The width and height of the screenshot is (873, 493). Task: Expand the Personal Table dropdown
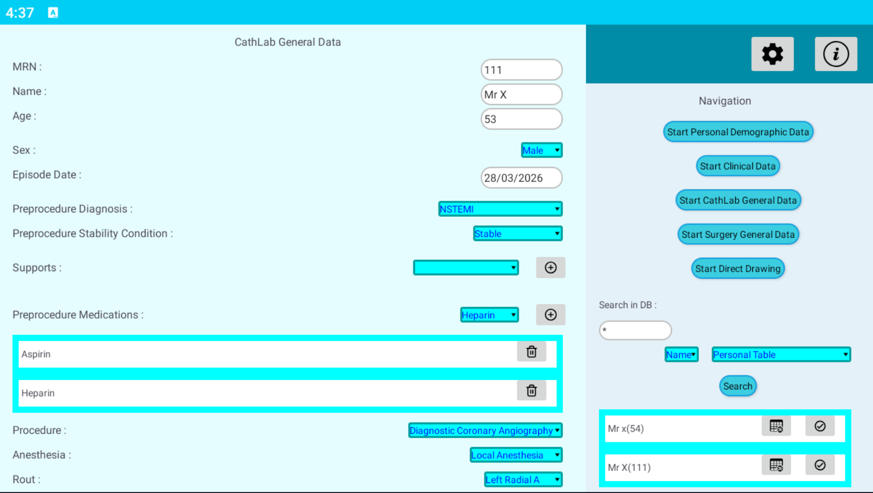click(x=781, y=354)
